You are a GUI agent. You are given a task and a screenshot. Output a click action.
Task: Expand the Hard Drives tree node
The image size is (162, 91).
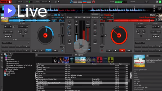5,60
